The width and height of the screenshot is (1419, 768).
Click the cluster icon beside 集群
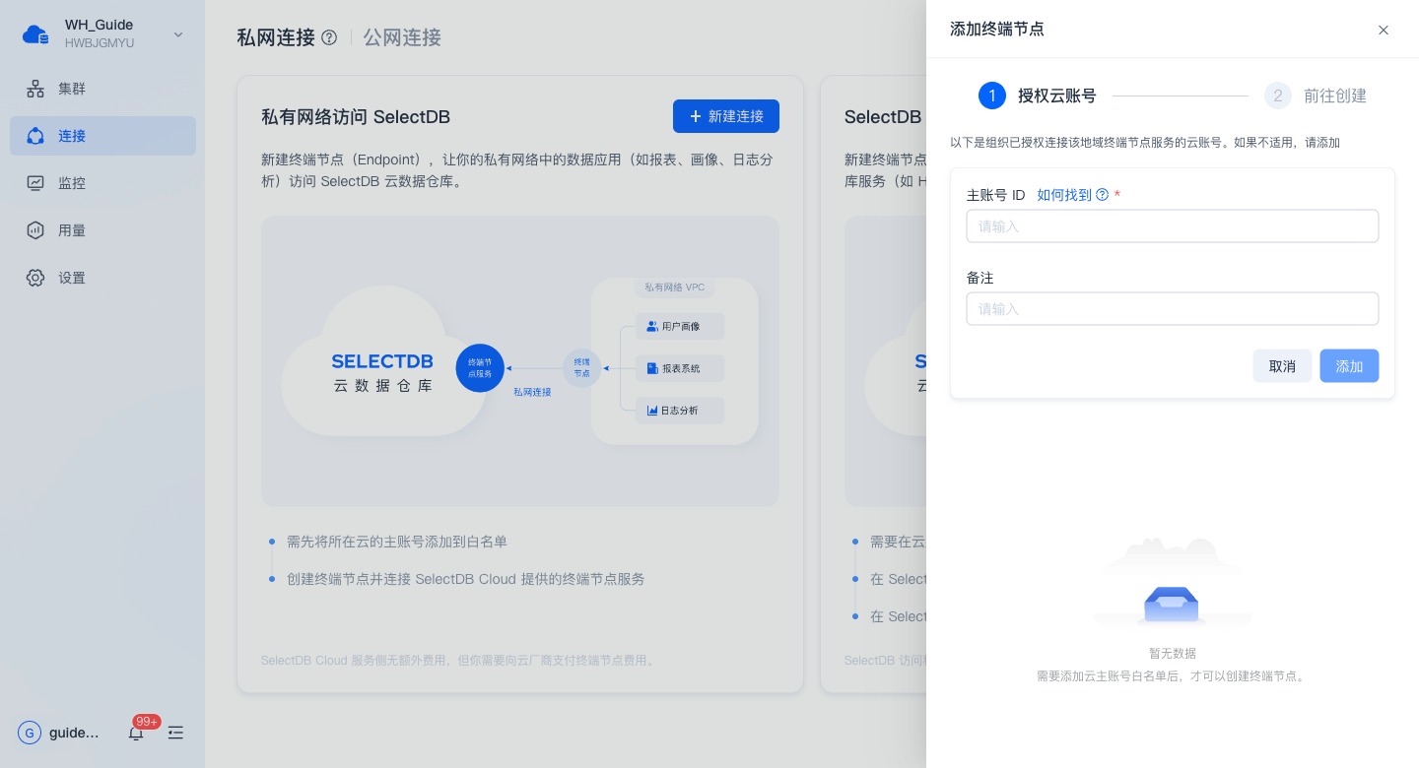[35, 89]
